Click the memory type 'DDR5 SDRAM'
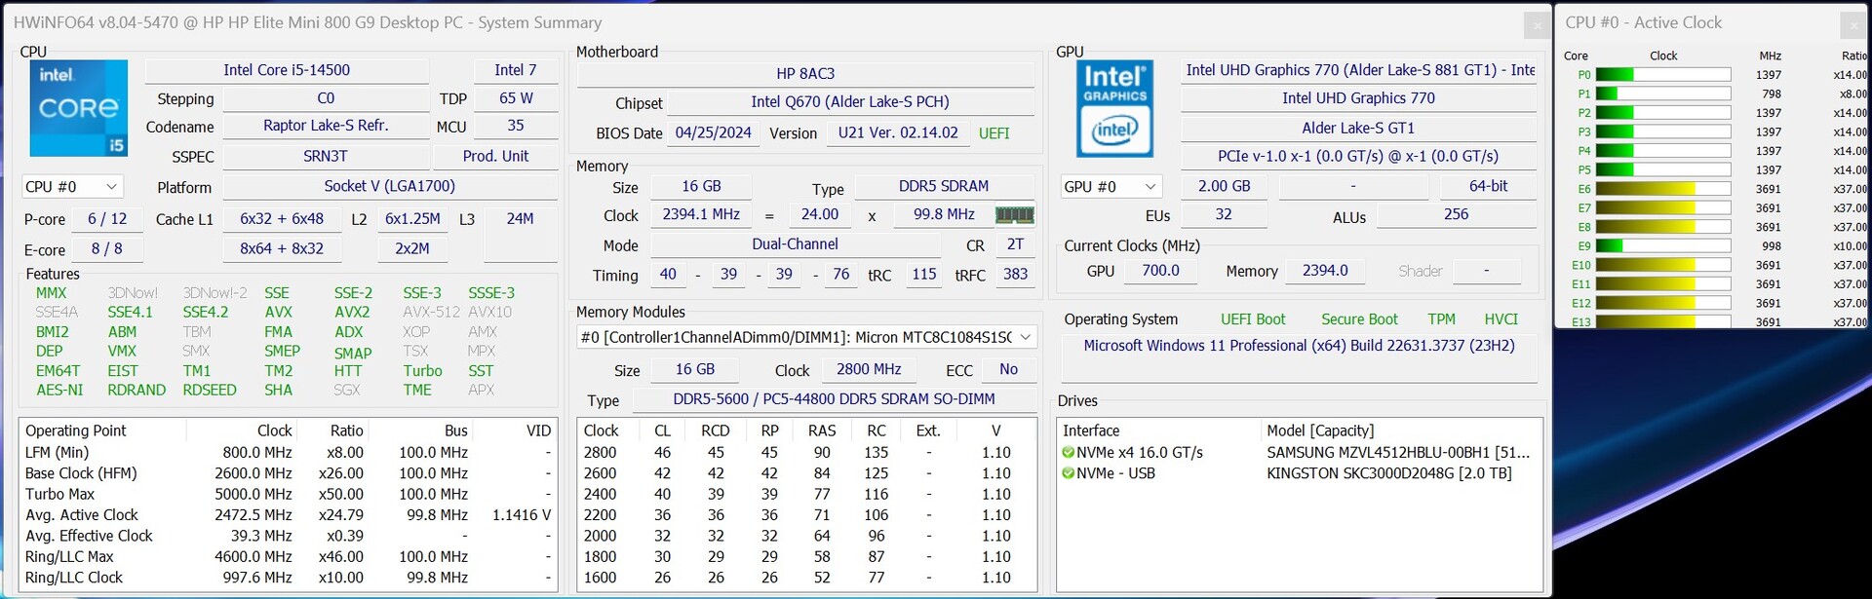Viewport: 1872px width, 599px height. [943, 186]
